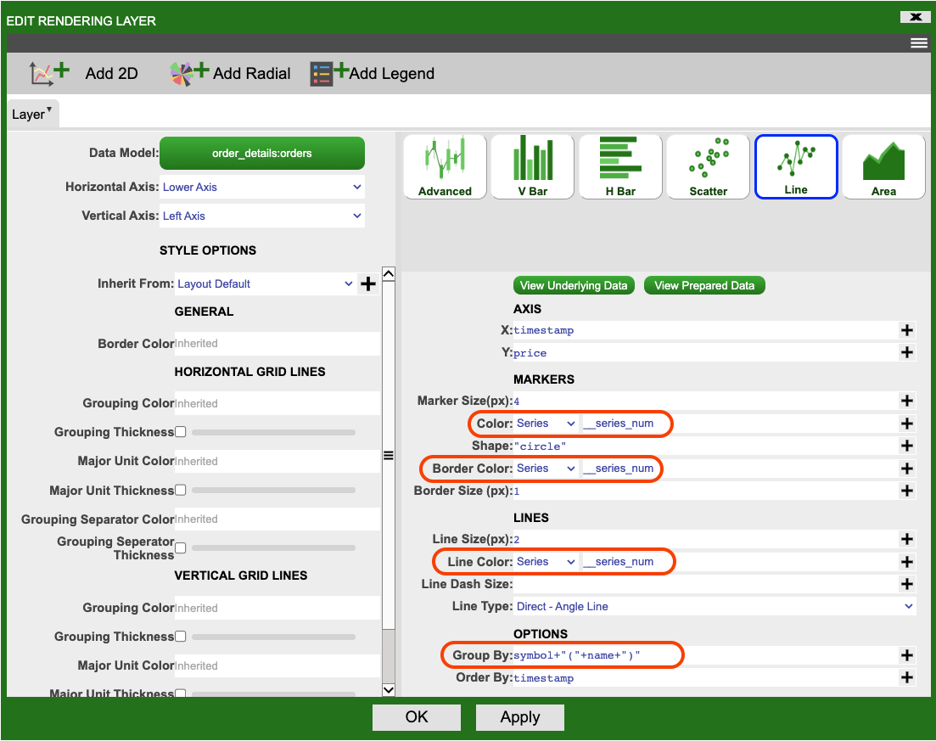Click the Add Legend icon
This screenshot has width=936, height=741.
[x=329, y=74]
